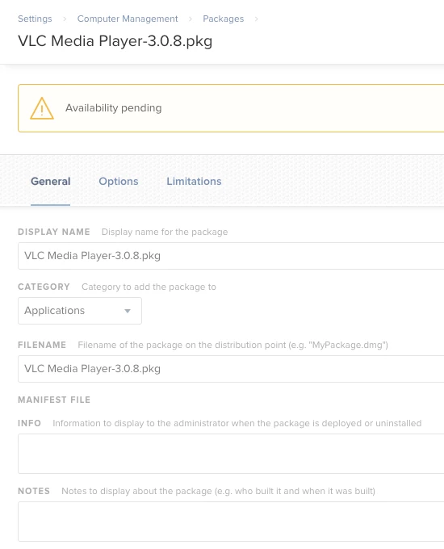Navigate to Computer Management breadcrumb link
The height and width of the screenshot is (549, 444).
pos(128,19)
